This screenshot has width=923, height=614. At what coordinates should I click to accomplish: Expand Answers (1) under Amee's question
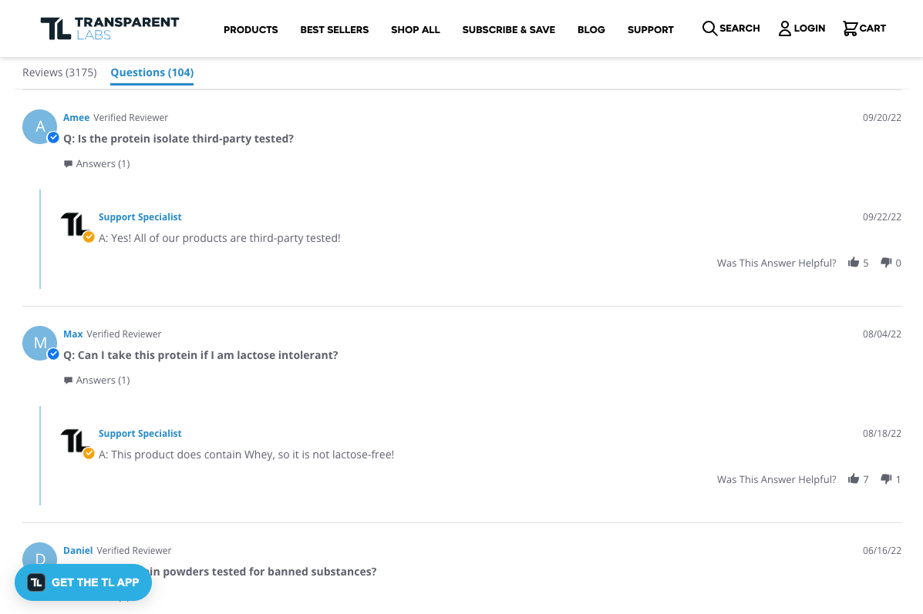(x=96, y=163)
